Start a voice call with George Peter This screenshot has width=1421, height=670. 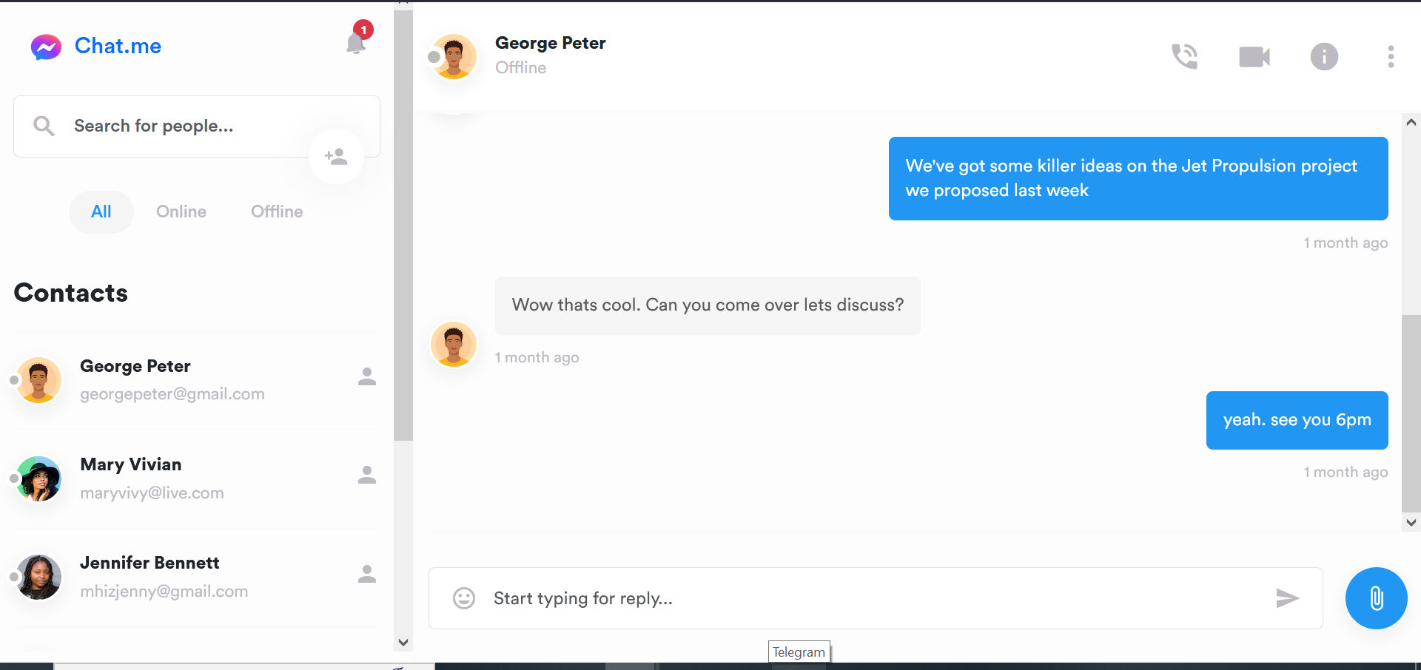tap(1185, 56)
